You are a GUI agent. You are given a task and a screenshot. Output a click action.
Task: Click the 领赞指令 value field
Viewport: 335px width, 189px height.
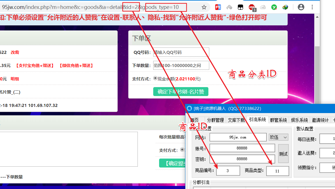click(327, 168)
